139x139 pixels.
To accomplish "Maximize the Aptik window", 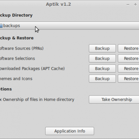I will tap(135, 5).
